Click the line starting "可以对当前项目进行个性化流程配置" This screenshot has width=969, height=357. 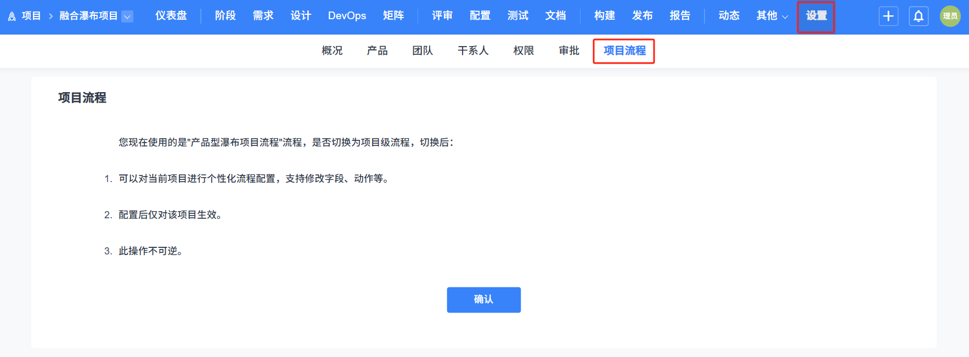click(x=255, y=179)
